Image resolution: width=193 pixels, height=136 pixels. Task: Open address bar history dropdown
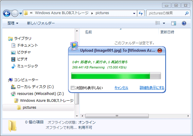(x=134, y=13)
